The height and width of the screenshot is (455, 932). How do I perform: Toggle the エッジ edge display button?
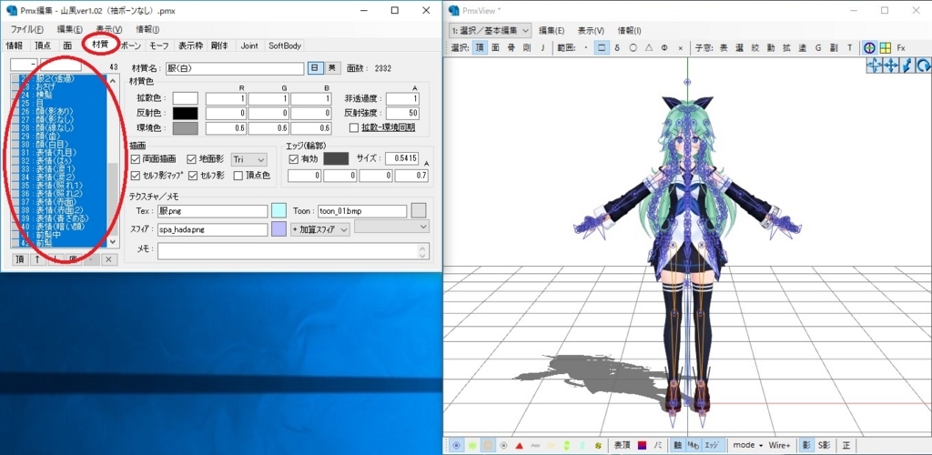712,445
